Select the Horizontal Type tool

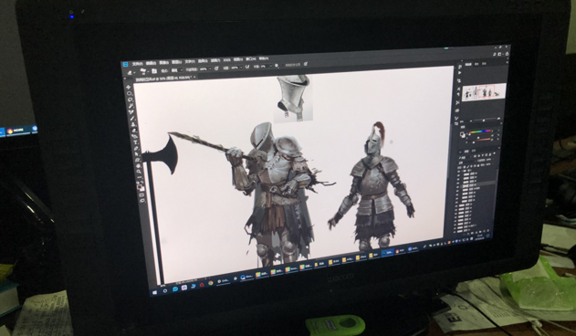point(135,142)
